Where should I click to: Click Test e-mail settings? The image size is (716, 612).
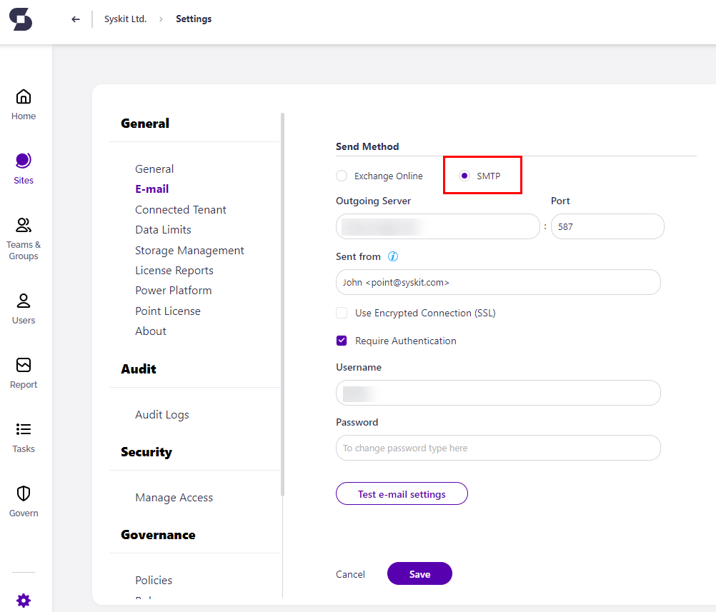coord(402,493)
